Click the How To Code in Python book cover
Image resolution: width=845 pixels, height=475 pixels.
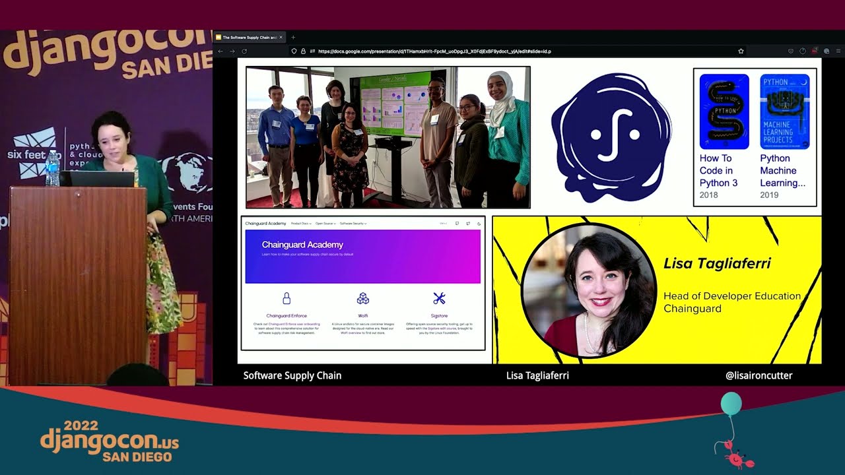coord(724,111)
